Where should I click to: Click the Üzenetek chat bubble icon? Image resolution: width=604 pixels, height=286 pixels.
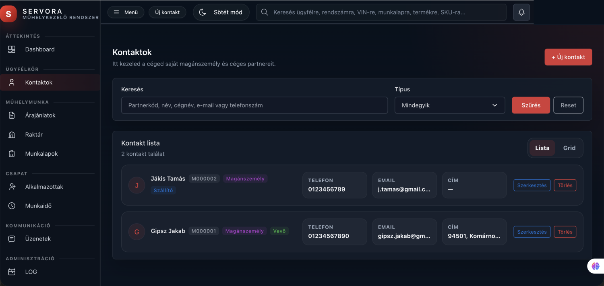(x=12, y=239)
